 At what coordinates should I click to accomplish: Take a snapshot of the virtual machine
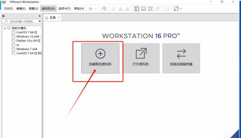[x=113, y=9]
